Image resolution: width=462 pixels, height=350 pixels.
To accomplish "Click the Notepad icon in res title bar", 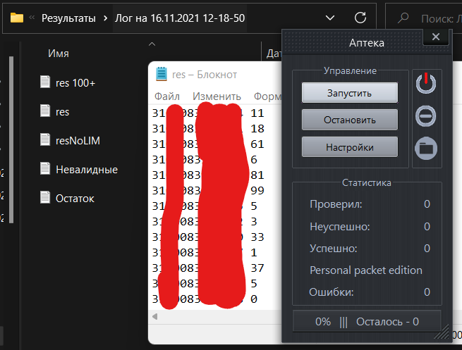I will (x=161, y=74).
